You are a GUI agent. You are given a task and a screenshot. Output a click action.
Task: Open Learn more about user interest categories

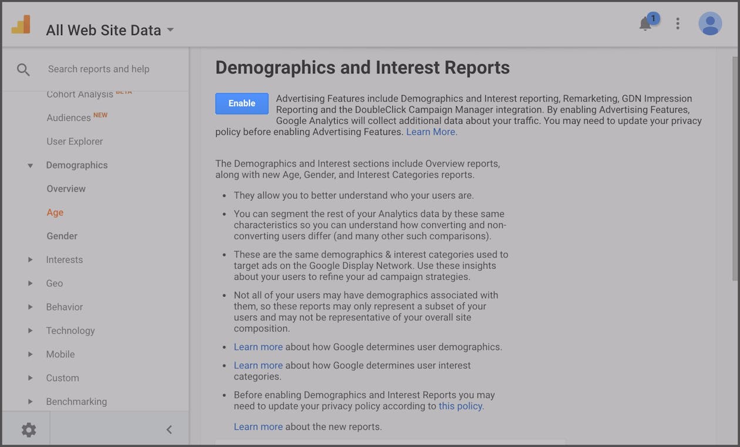(x=258, y=365)
